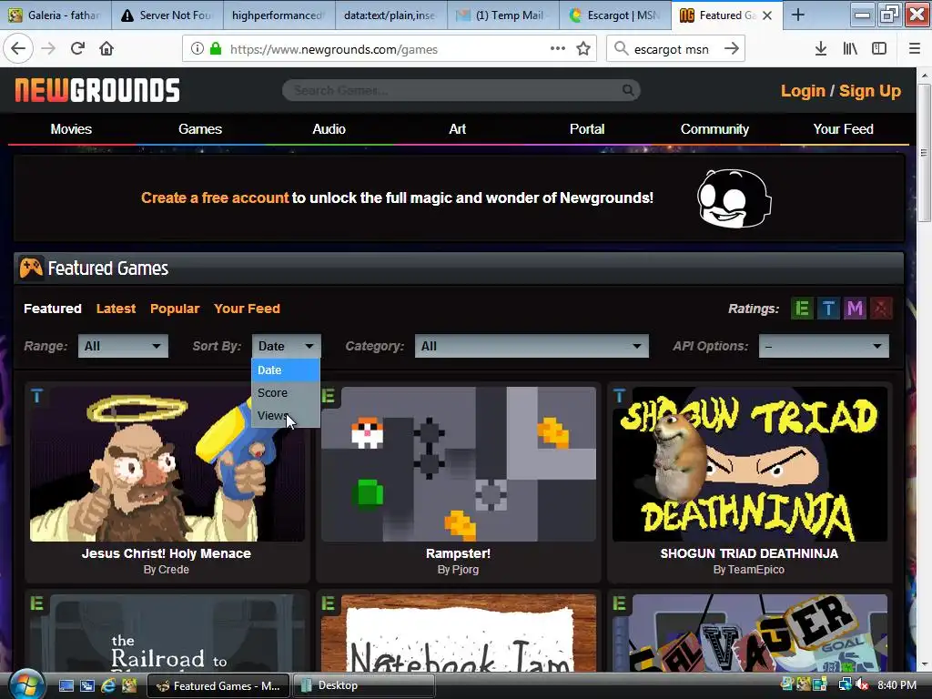Open Your Feed in main navigation
Screen dimensions: 932x699
click(x=844, y=129)
